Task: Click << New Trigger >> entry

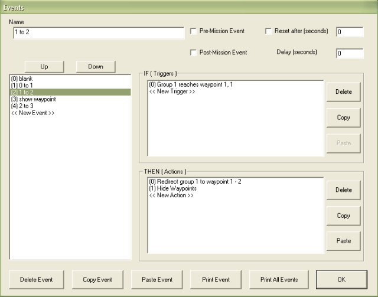Action: click(x=172, y=92)
